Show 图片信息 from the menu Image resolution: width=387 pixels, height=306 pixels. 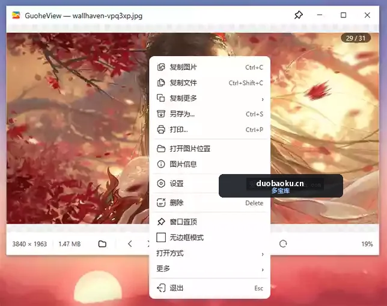pyautogui.click(x=210, y=164)
